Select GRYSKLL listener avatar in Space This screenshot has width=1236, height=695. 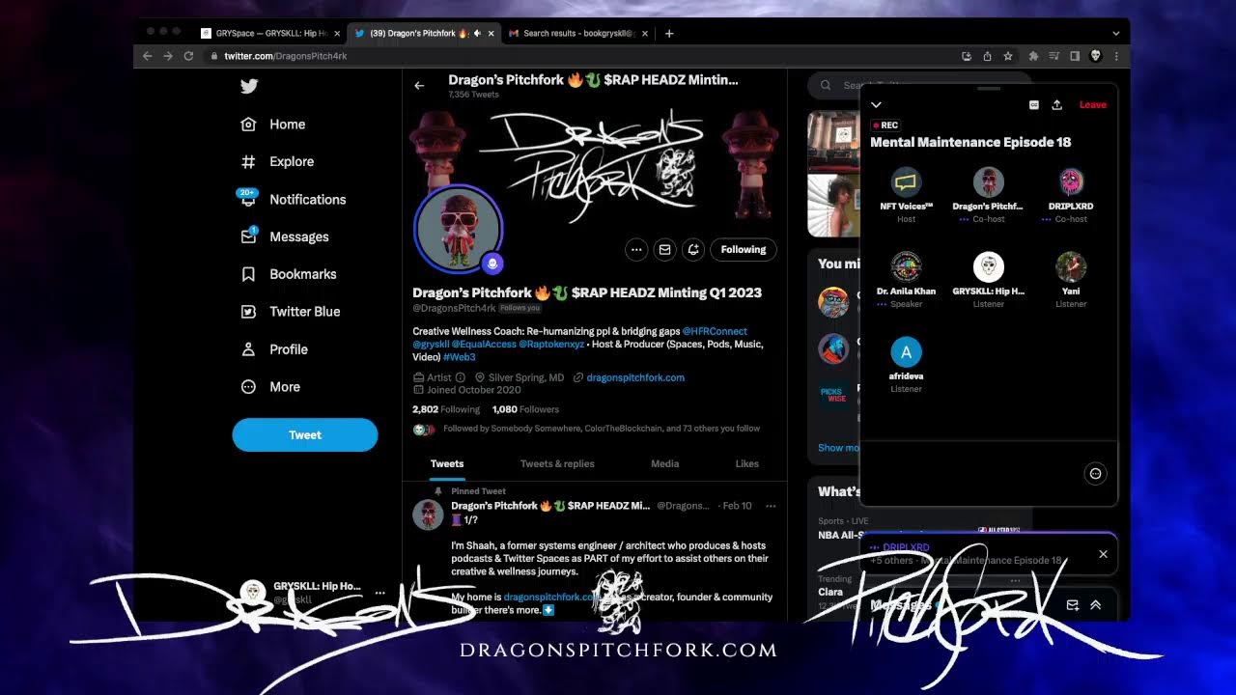[x=988, y=267]
